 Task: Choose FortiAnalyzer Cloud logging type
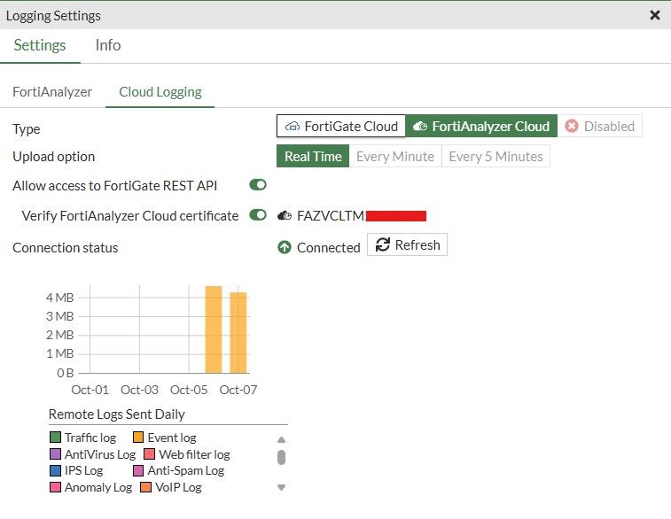pos(481,126)
